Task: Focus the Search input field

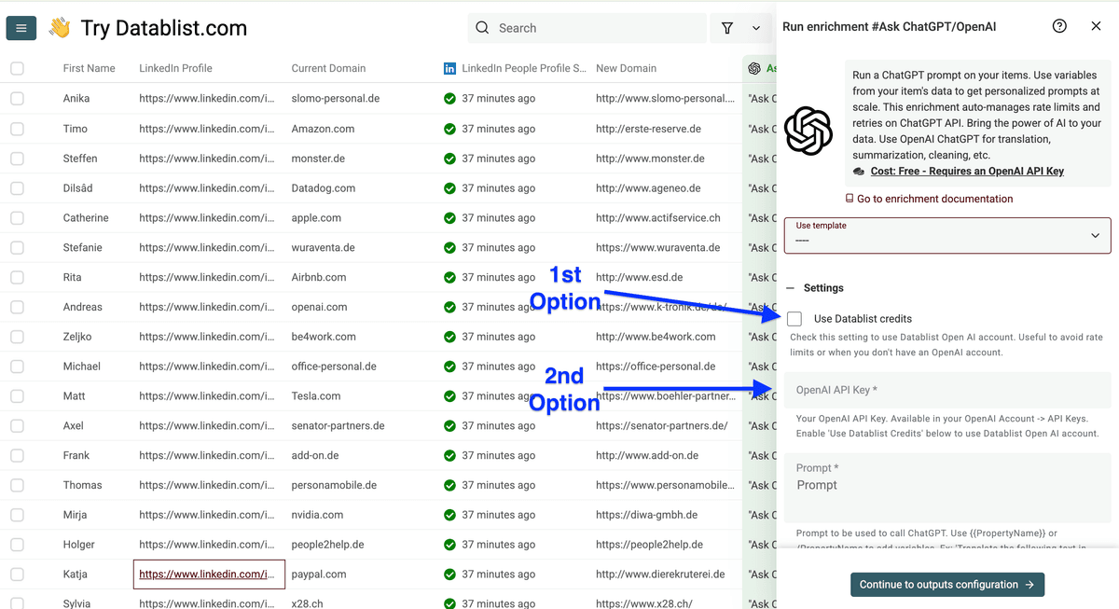Action: (x=586, y=28)
